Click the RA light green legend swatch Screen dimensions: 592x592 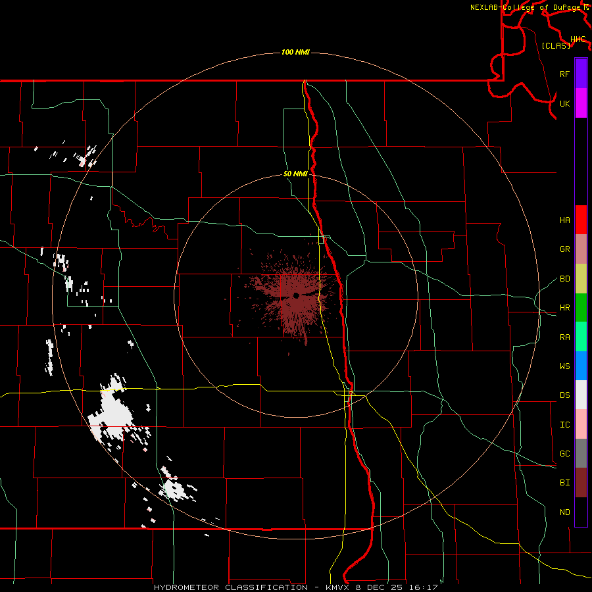(x=581, y=337)
